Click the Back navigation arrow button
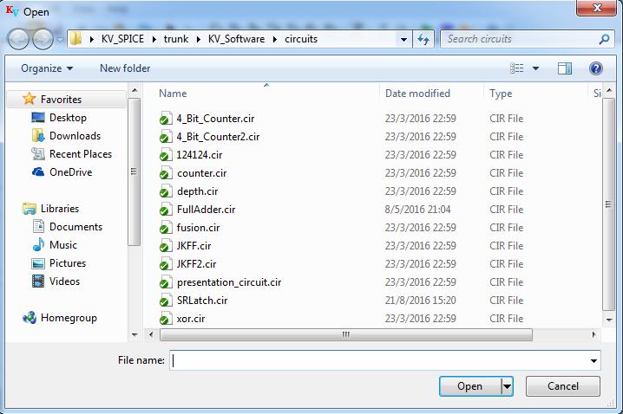Screen dimensions: 623x414 (18, 39)
